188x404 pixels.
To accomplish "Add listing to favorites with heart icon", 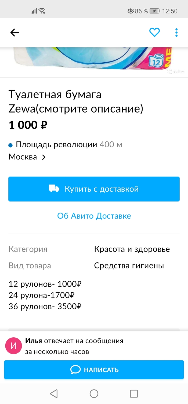I will point(154,32).
